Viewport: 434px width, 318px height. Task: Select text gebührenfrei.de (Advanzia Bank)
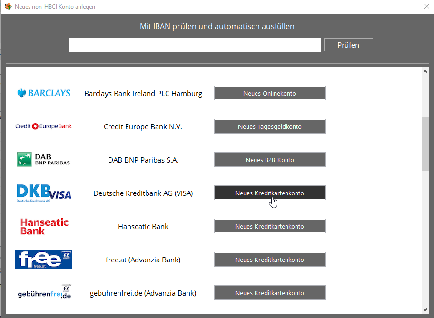[x=143, y=293]
